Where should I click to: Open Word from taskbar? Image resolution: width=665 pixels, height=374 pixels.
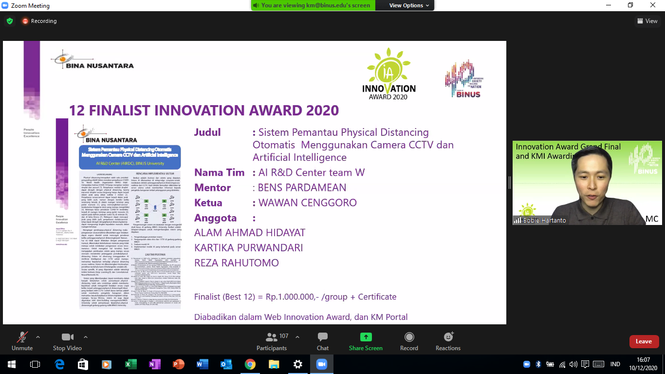203,364
